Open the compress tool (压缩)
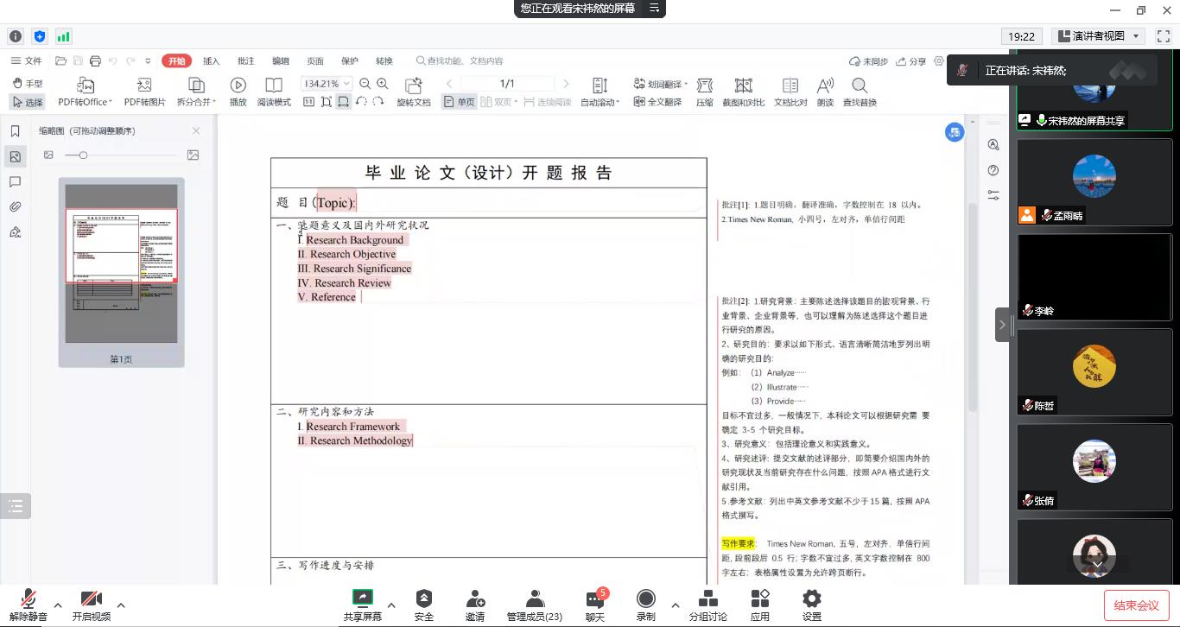The image size is (1180, 627). pyautogui.click(x=705, y=92)
